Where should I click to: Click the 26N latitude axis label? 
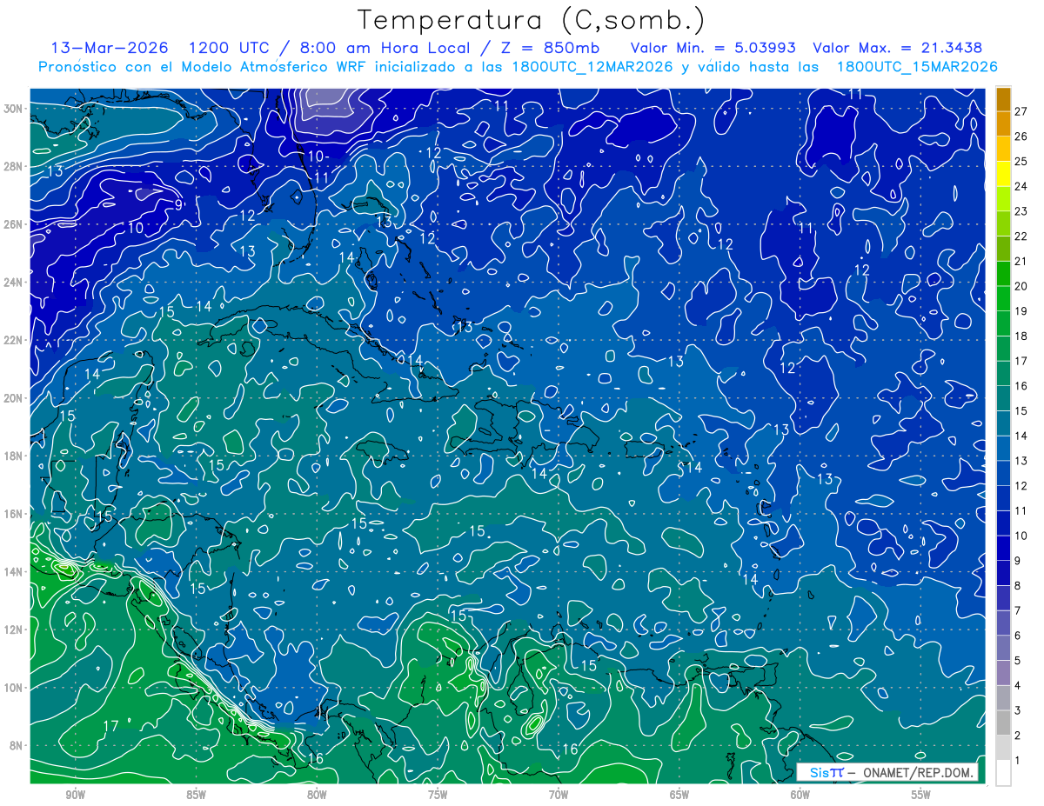point(13,224)
